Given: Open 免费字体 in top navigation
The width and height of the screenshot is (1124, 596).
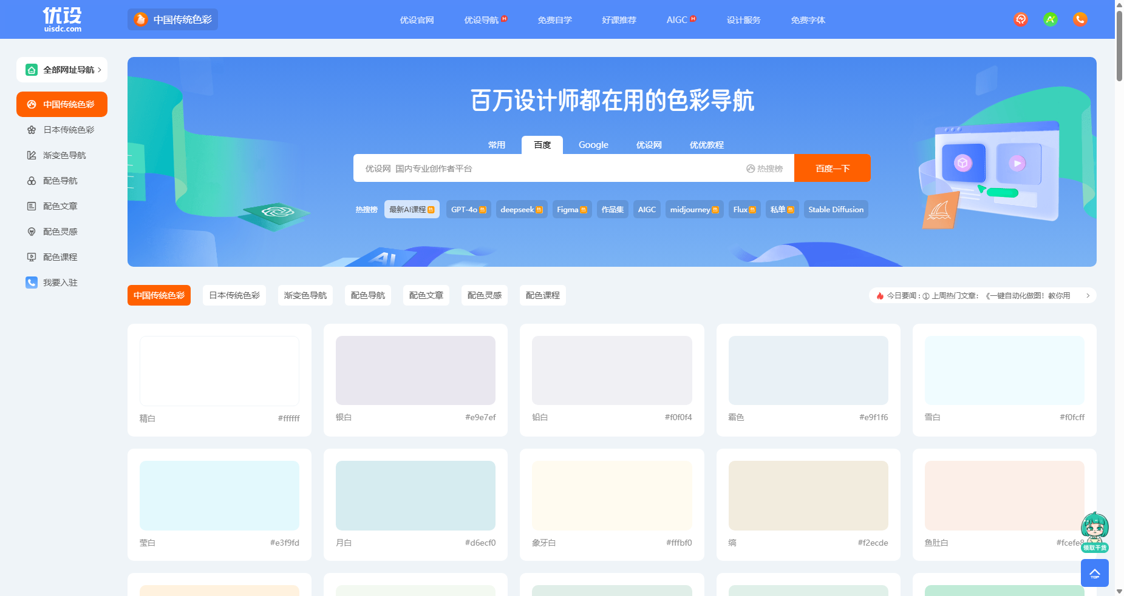Looking at the screenshot, I should tap(808, 20).
